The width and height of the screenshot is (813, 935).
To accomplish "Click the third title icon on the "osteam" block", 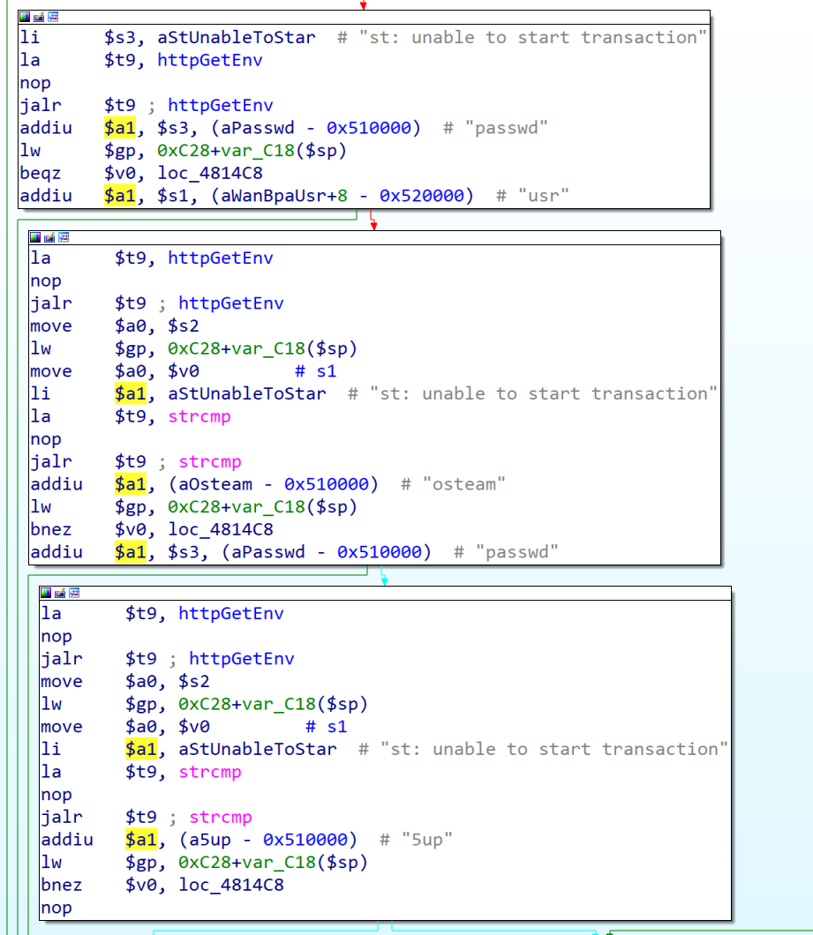I will 64,237.
